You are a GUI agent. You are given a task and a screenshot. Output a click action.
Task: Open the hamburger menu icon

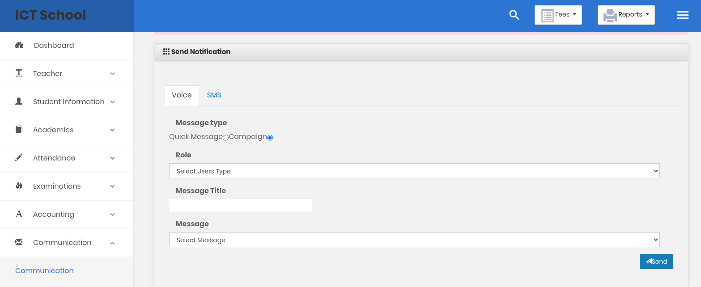(683, 15)
